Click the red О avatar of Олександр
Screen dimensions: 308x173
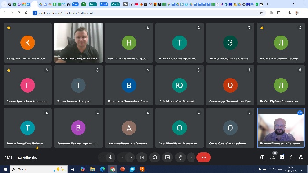coord(230,85)
